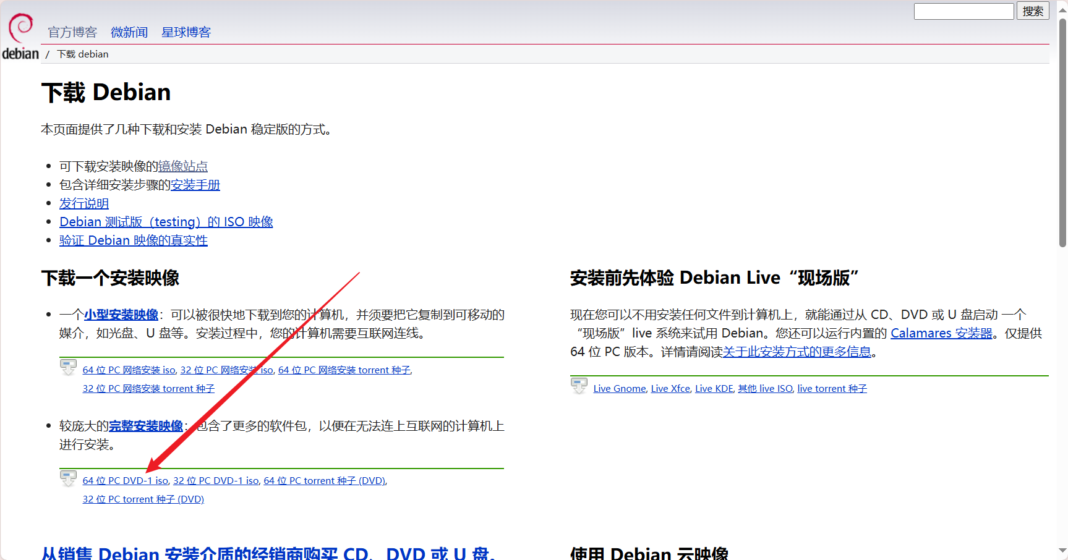Open the 小型安装映像 link
The width and height of the screenshot is (1068, 560).
(121, 315)
